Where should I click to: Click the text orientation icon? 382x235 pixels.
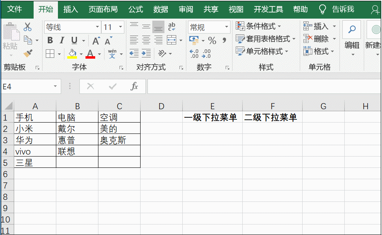tap(162, 53)
